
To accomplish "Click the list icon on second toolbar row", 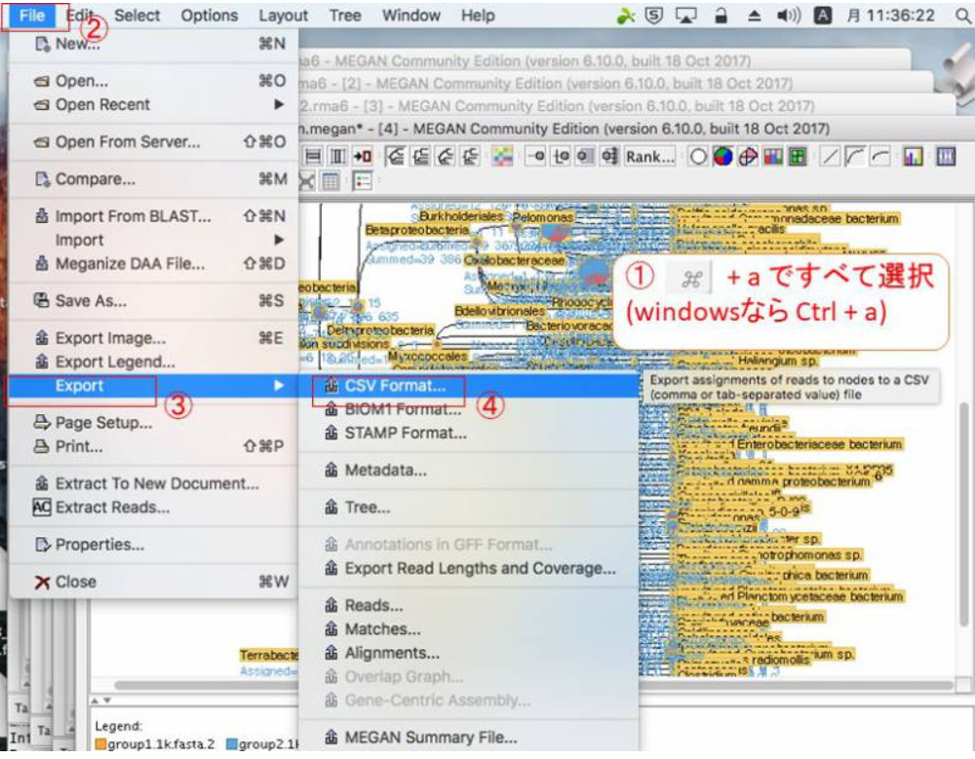I will click(x=362, y=181).
